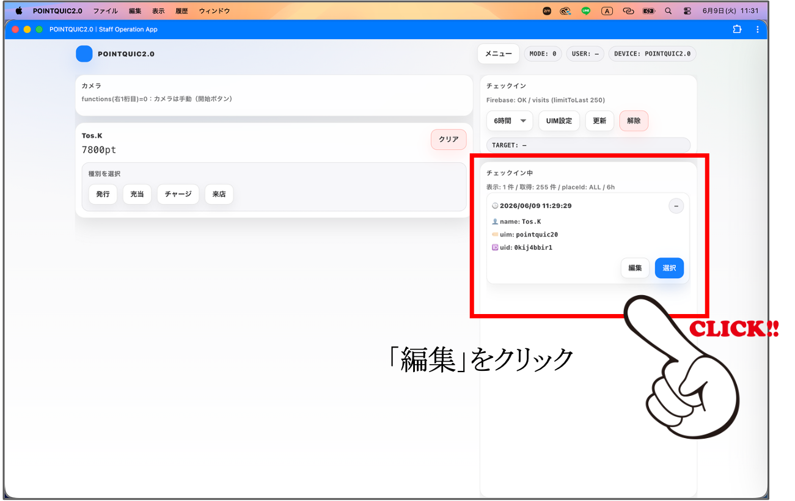Screen dimensions: 795x501
Task: Click uid value 0kij4bbir1
Action: tap(533, 247)
